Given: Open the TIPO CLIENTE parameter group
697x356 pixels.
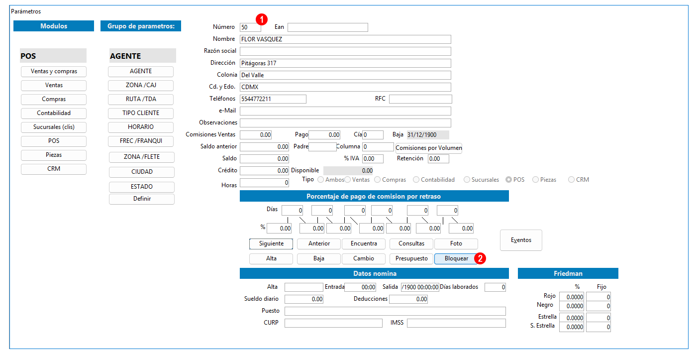Looking at the screenshot, I should point(141,114).
